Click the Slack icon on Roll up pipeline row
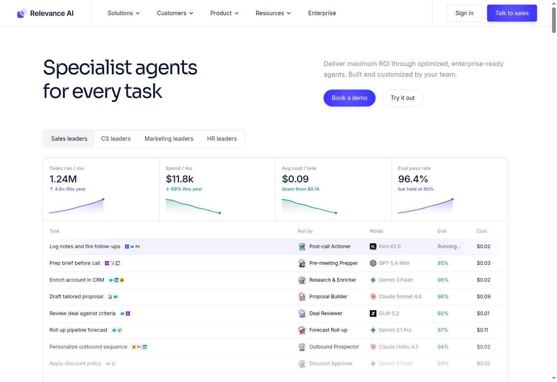 [x=120, y=330]
